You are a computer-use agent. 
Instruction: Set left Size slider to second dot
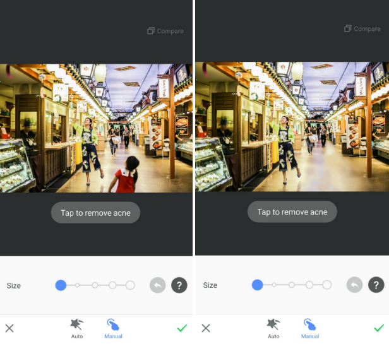click(78, 285)
